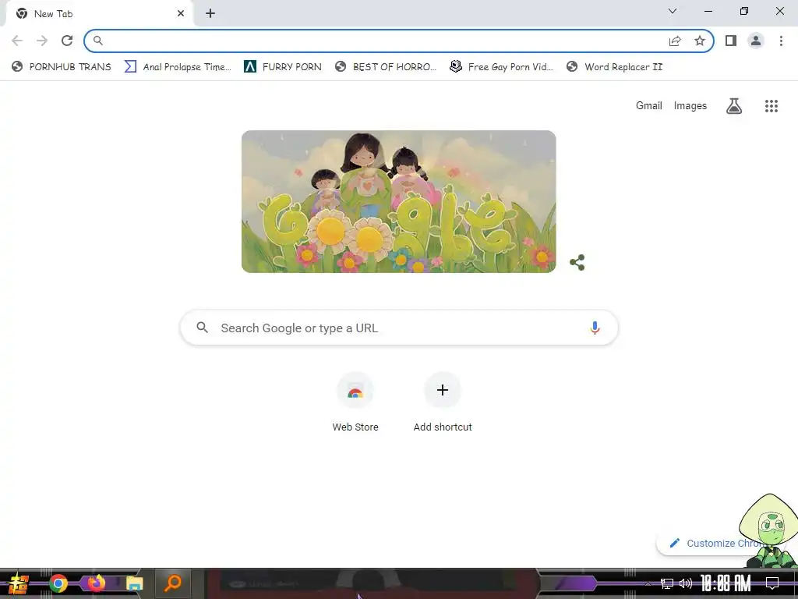This screenshot has height=599, width=798.
Task: Close the New Tab tab
Action: [x=181, y=13]
